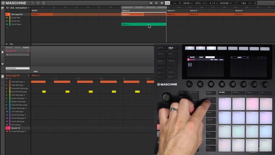Switch to the SOUND tab
The width and height of the screenshot is (275, 155).
point(26,48)
